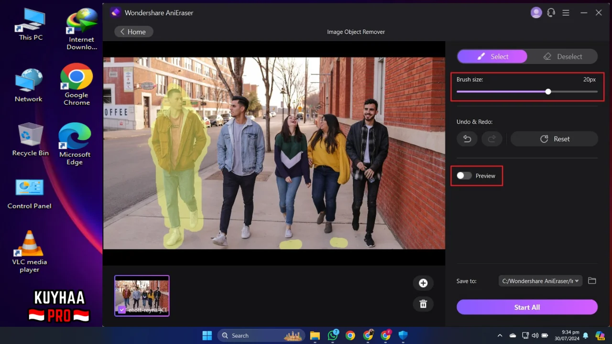Open Recycle Bin on desktop
Viewport: 612px width, 344px height.
(x=30, y=140)
